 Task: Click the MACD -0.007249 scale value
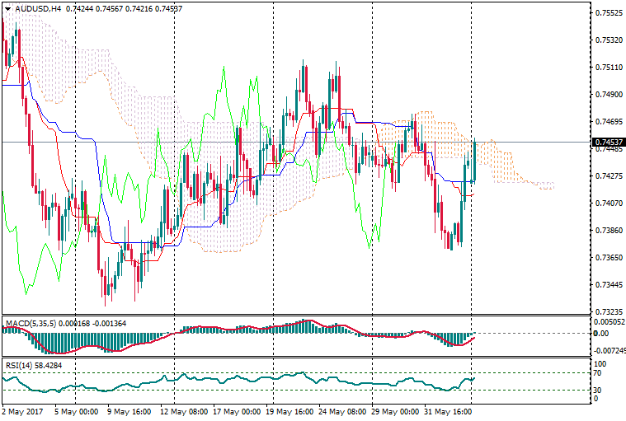[x=611, y=350]
